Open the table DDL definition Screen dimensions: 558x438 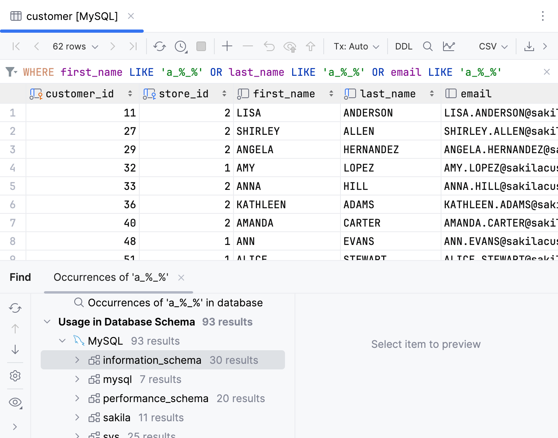pos(404,46)
